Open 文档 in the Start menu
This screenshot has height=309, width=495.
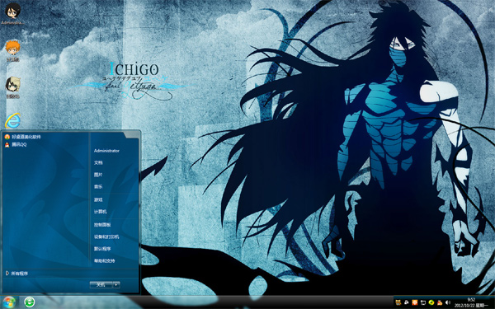(x=98, y=162)
